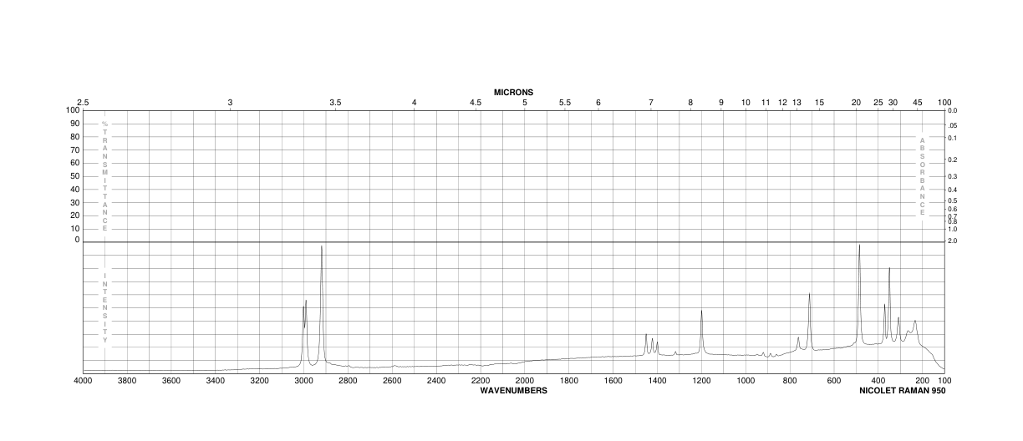Click the 2400 wavenumber tick label
Screen dimensions: 1023x441
(x=436, y=381)
